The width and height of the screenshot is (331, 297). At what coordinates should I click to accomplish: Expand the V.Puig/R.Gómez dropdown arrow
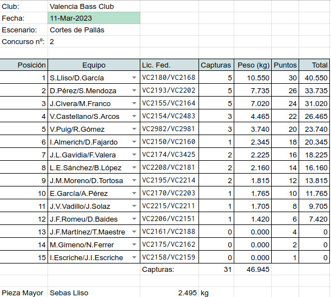(x=134, y=129)
